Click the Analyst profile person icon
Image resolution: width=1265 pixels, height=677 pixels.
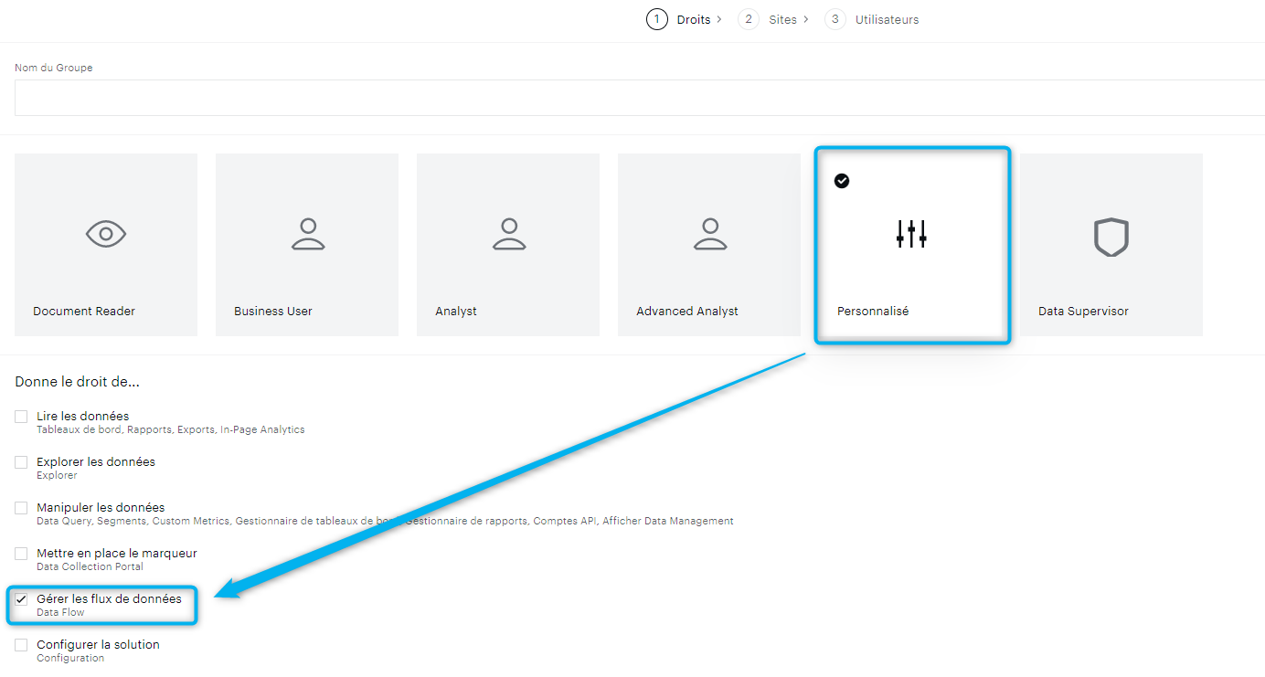[509, 235]
